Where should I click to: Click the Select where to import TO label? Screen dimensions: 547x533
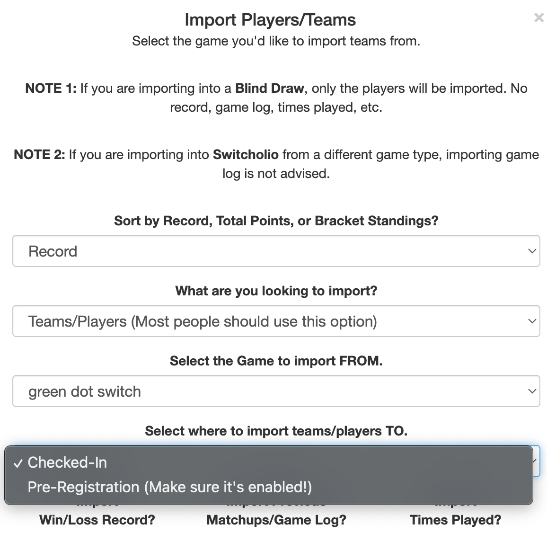tap(276, 431)
